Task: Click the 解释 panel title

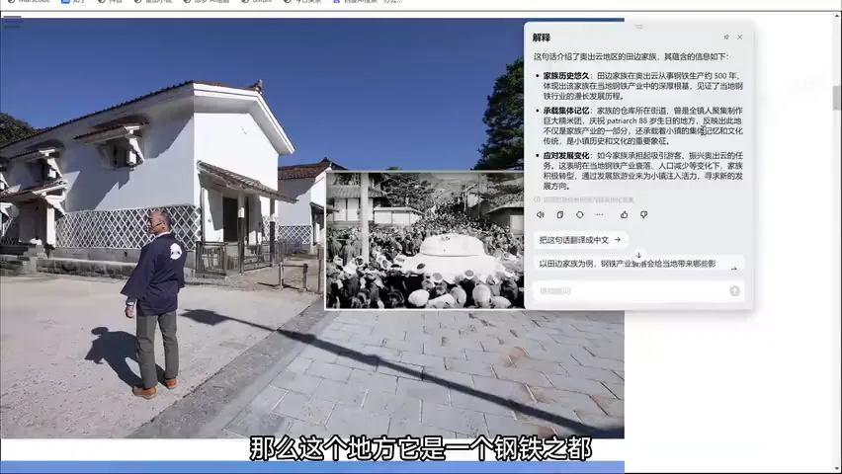Action: click(542, 38)
